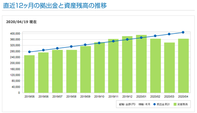
Task: Click the y-axis label 400,000
Action: pyautogui.click(x=15, y=34)
